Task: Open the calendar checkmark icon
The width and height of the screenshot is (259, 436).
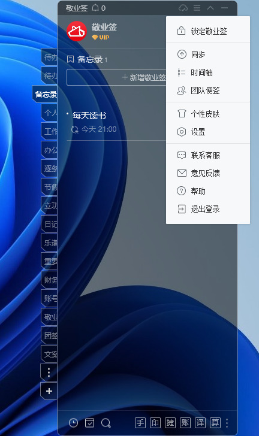Action: (x=90, y=423)
